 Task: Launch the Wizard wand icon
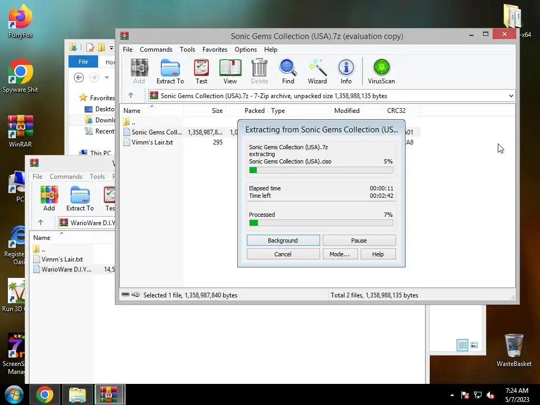(317, 71)
